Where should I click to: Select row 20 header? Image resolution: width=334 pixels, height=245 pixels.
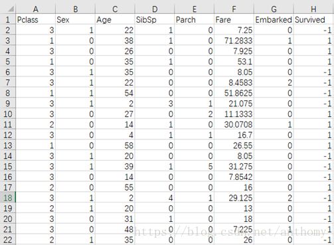(8, 219)
